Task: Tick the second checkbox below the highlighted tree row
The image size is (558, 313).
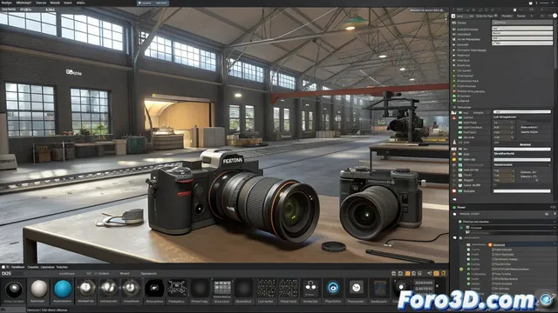Action: [493, 255]
